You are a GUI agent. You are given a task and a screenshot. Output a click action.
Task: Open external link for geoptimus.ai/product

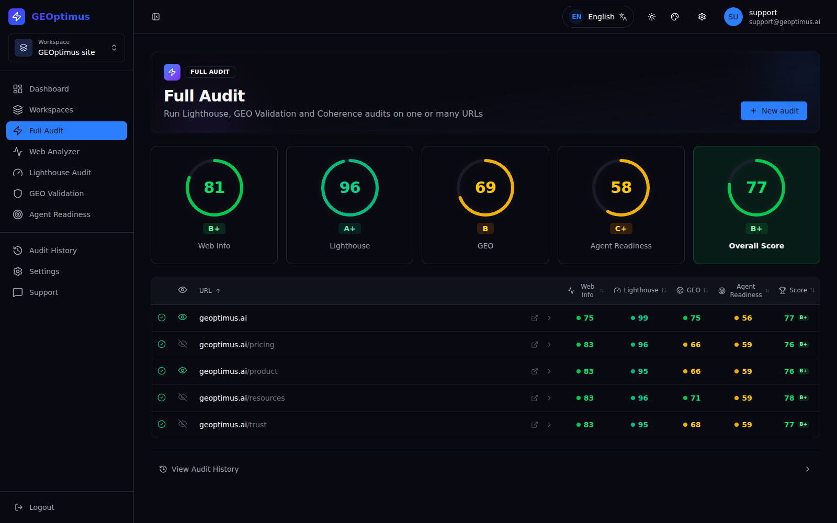(535, 371)
